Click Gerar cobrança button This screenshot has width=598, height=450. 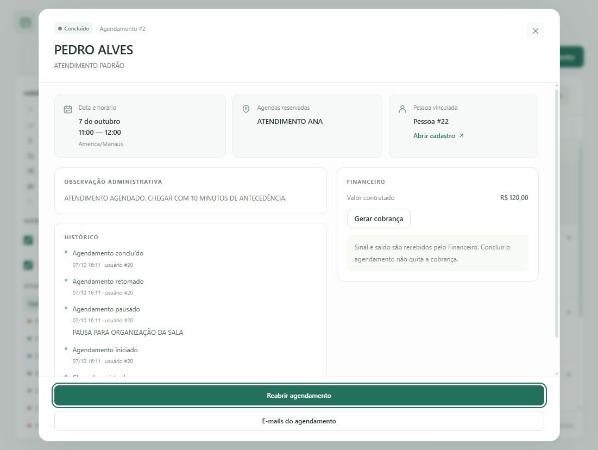pos(379,218)
